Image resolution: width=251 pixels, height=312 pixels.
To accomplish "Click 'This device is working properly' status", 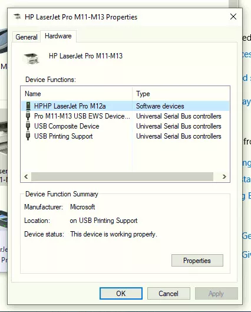I will pyautogui.click(x=114, y=234).
